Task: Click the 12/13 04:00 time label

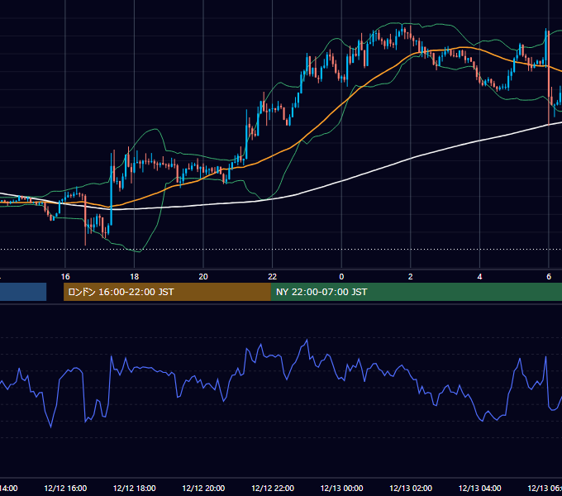Action: [x=479, y=488]
